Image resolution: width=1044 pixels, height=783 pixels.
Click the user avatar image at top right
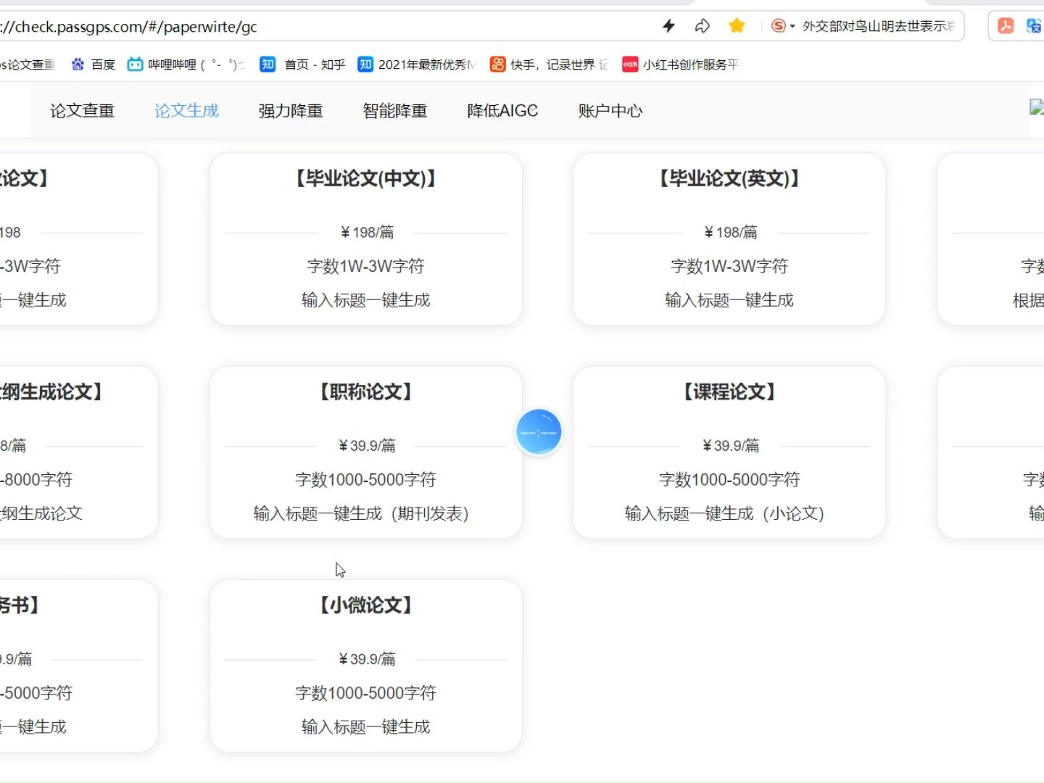(x=1037, y=107)
